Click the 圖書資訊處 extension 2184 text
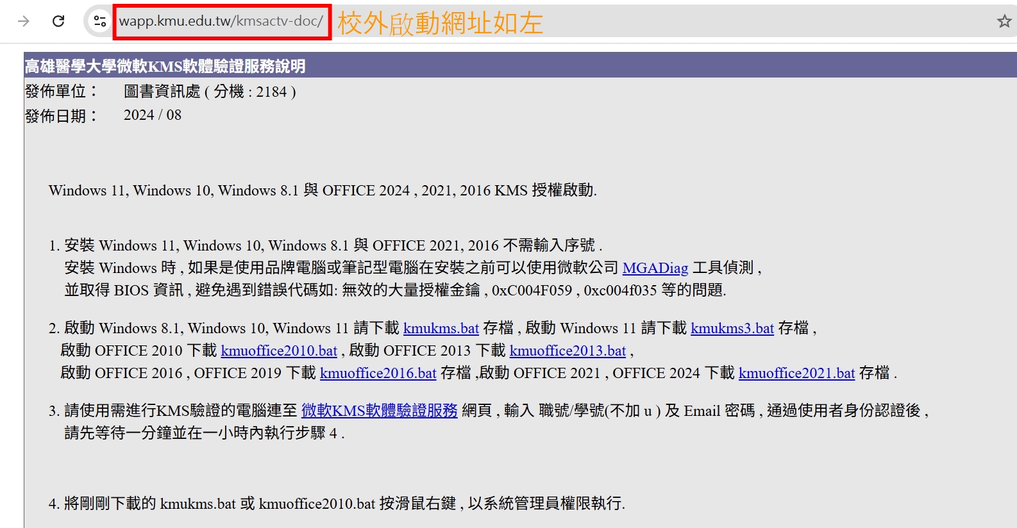This screenshot has height=528, width=1017. [210, 92]
